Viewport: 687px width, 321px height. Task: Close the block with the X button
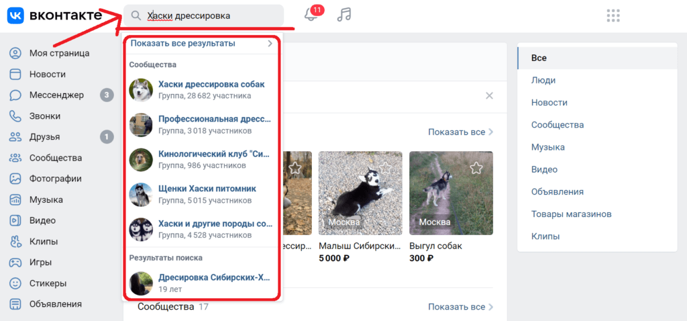click(x=489, y=96)
